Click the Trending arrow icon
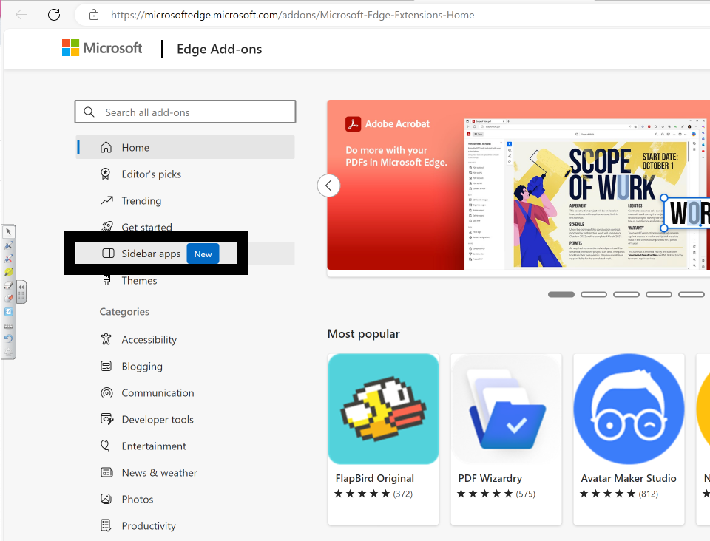The height and width of the screenshot is (541, 710). (x=106, y=200)
